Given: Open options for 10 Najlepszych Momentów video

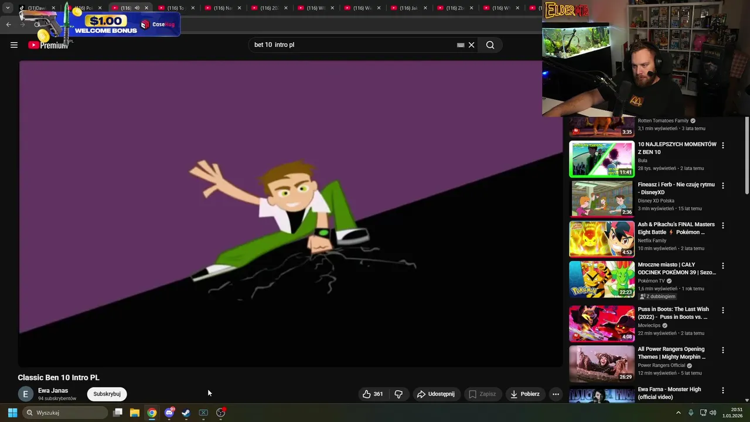Looking at the screenshot, I should [722, 145].
